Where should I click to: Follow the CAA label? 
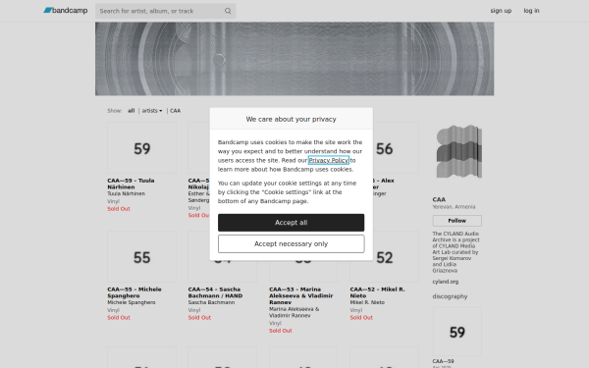[x=457, y=221]
